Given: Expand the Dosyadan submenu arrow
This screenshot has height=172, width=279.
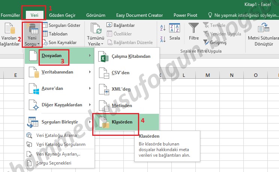Looking at the screenshot, I should pos(90,56).
